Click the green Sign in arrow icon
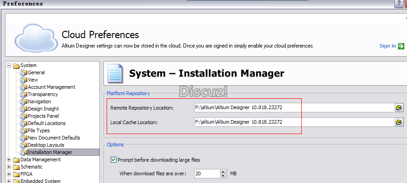 (x=401, y=46)
